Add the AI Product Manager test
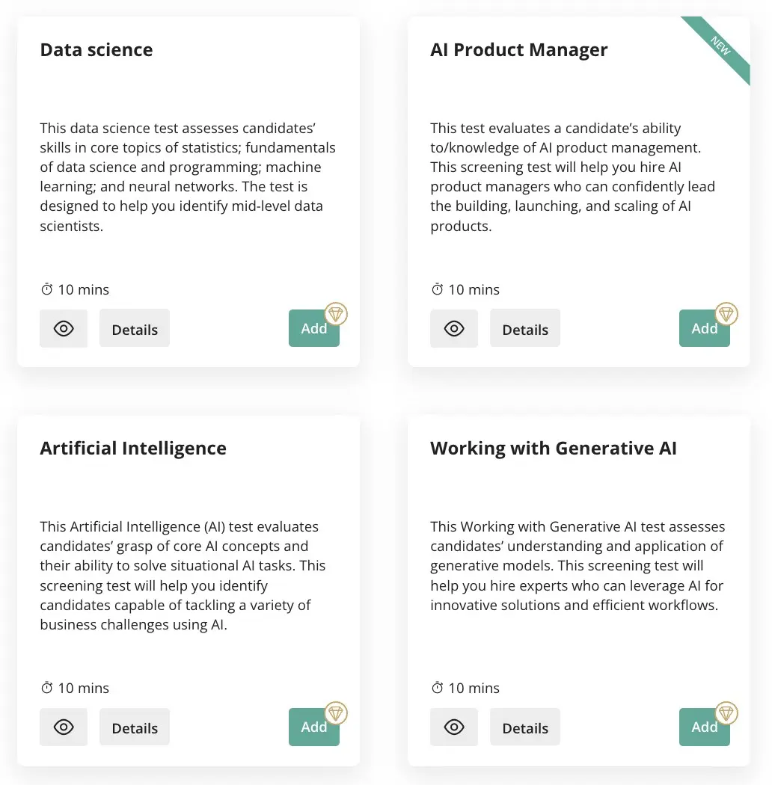This screenshot has height=785, width=772. [x=704, y=327]
